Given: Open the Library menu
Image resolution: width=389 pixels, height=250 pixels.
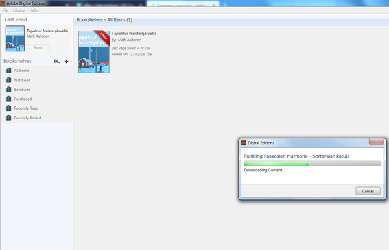Looking at the screenshot, I should point(19,10).
